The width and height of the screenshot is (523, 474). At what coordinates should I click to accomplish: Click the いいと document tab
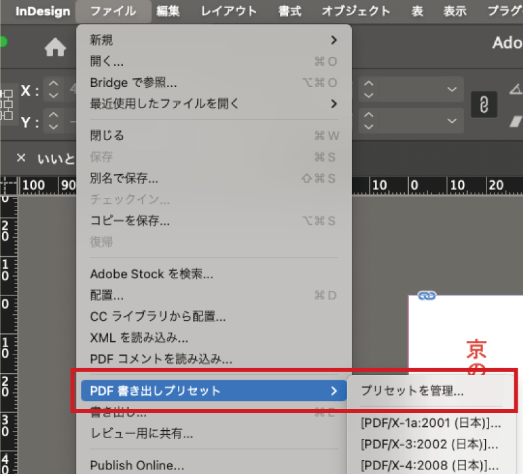point(56,159)
